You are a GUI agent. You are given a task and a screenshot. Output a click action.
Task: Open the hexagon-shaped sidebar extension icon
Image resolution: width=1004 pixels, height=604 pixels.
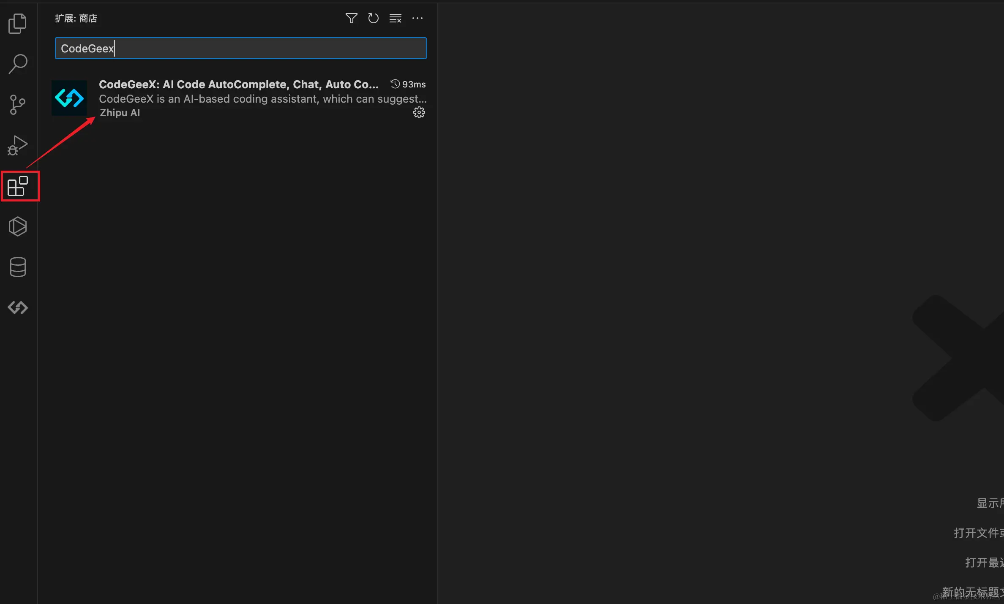[18, 226]
